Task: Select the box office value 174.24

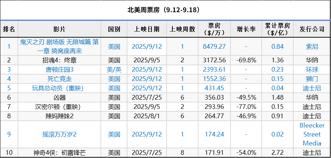Action: (214, 134)
